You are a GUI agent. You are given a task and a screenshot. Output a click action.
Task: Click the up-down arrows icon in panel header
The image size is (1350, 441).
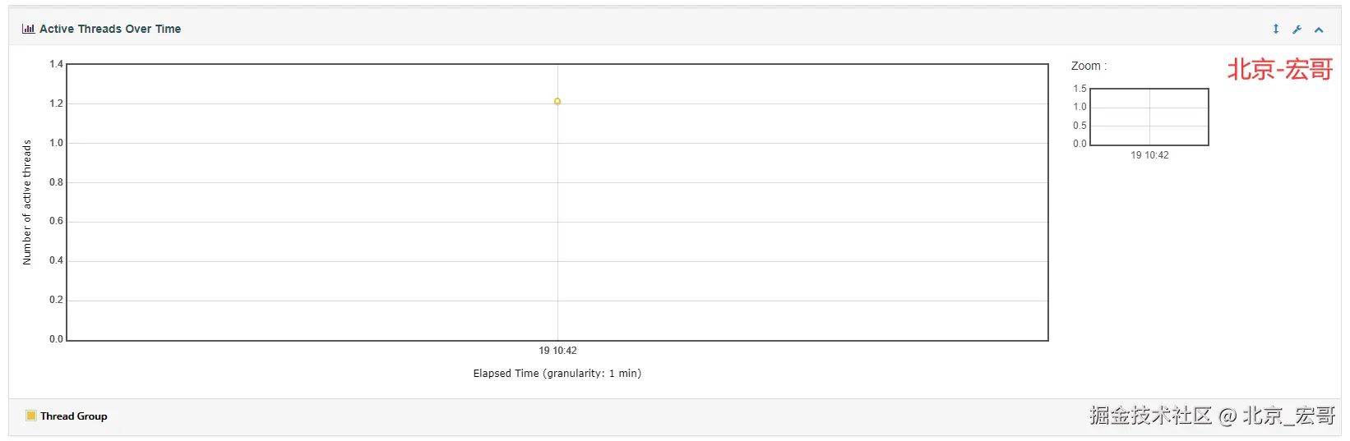click(x=1276, y=29)
